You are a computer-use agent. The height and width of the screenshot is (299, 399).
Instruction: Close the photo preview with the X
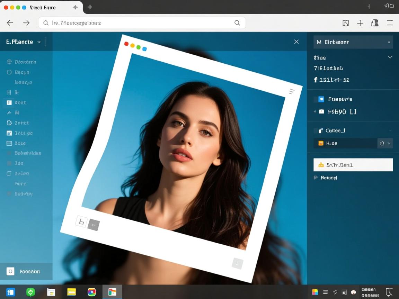pyautogui.click(x=296, y=42)
